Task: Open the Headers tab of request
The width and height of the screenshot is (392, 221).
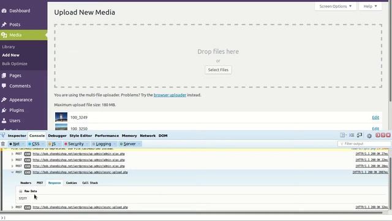Action: [26, 183]
